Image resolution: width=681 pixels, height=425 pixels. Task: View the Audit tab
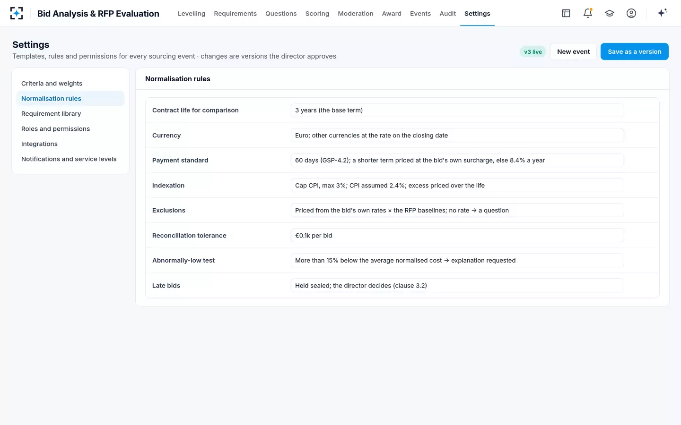[447, 14]
